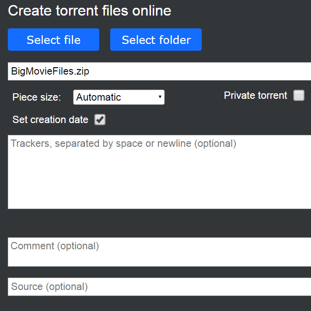The width and height of the screenshot is (311, 311).
Task: Open the Piece size dropdown
Action: [118, 97]
